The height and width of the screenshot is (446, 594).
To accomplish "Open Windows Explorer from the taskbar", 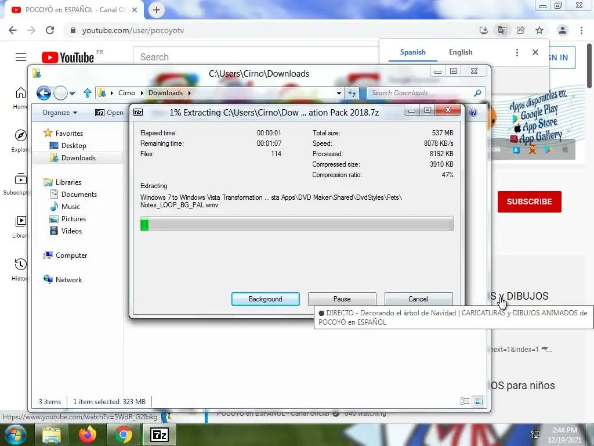I will (52, 434).
